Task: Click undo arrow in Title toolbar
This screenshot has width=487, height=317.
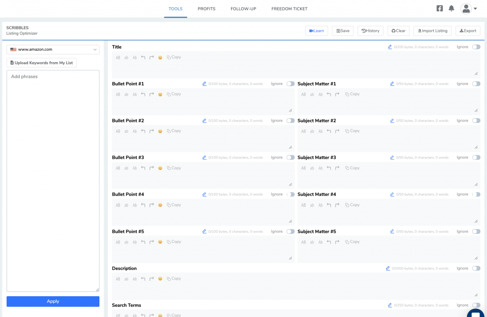Action: (143, 57)
